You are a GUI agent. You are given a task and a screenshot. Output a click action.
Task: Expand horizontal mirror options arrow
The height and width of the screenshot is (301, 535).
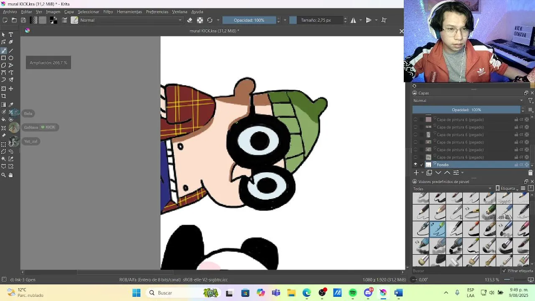360,20
